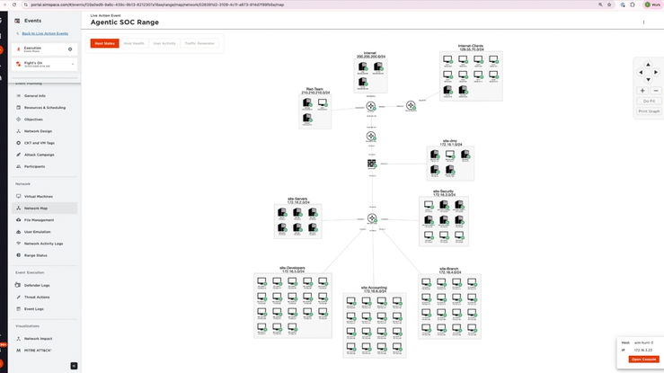The image size is (664, 373).
Task: Click the router node below Internet subnet
Action: pyautogui.click(x=370, y=107)
